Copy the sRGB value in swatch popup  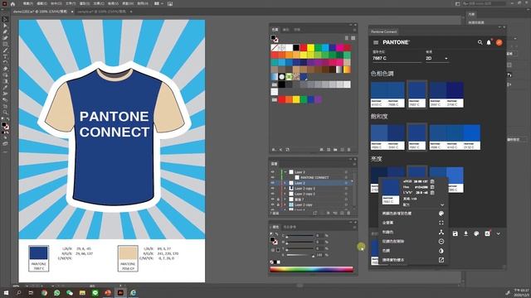pos(432,182)
